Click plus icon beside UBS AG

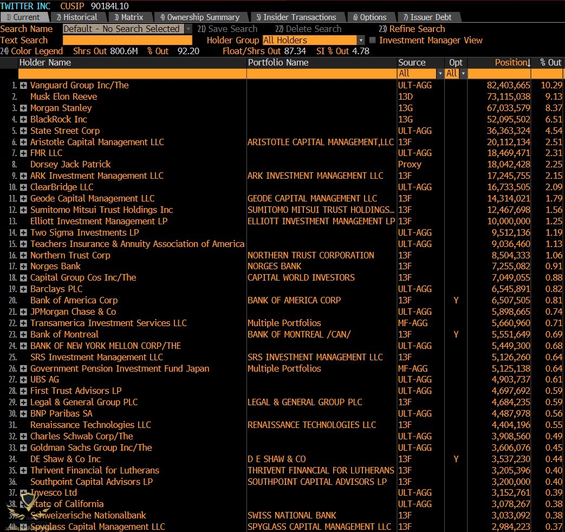(23, 380)
